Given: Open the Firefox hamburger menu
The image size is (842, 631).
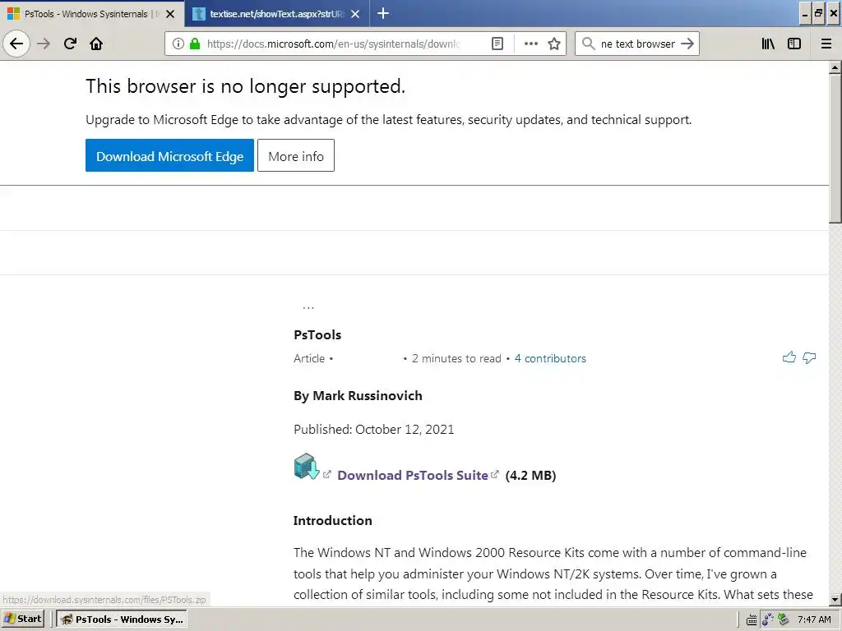Looking at the screenshot, I should click(x=826, y=44).
